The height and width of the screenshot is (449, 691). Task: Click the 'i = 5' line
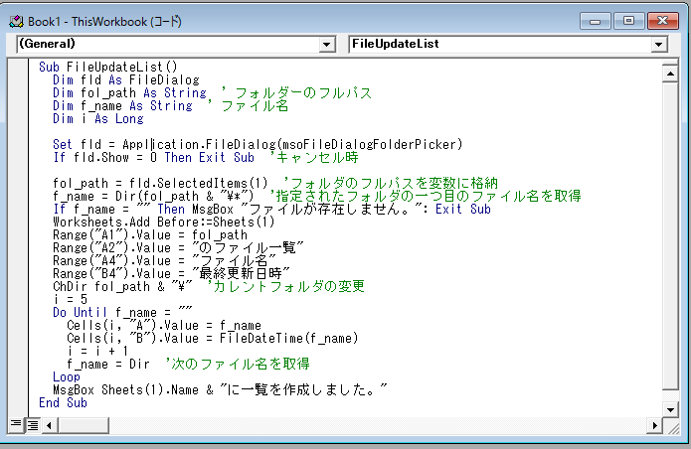tap(70, 299)
